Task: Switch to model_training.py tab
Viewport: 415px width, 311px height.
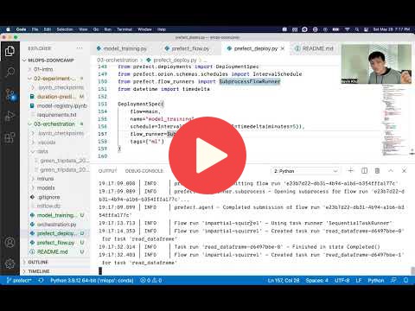Action: tap(122, 48)
